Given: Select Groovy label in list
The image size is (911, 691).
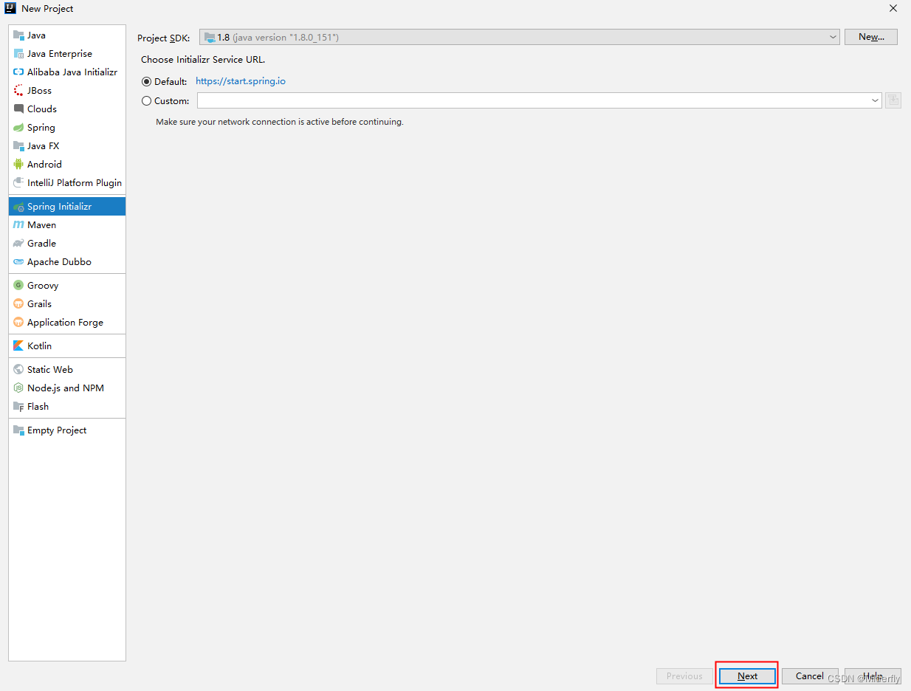Looking at the screenshot, I should 43,286.
